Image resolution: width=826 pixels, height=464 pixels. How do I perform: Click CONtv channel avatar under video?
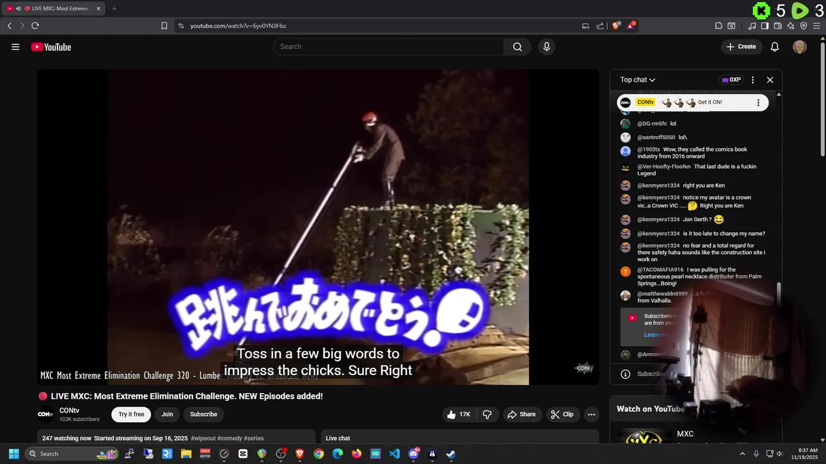45,414
